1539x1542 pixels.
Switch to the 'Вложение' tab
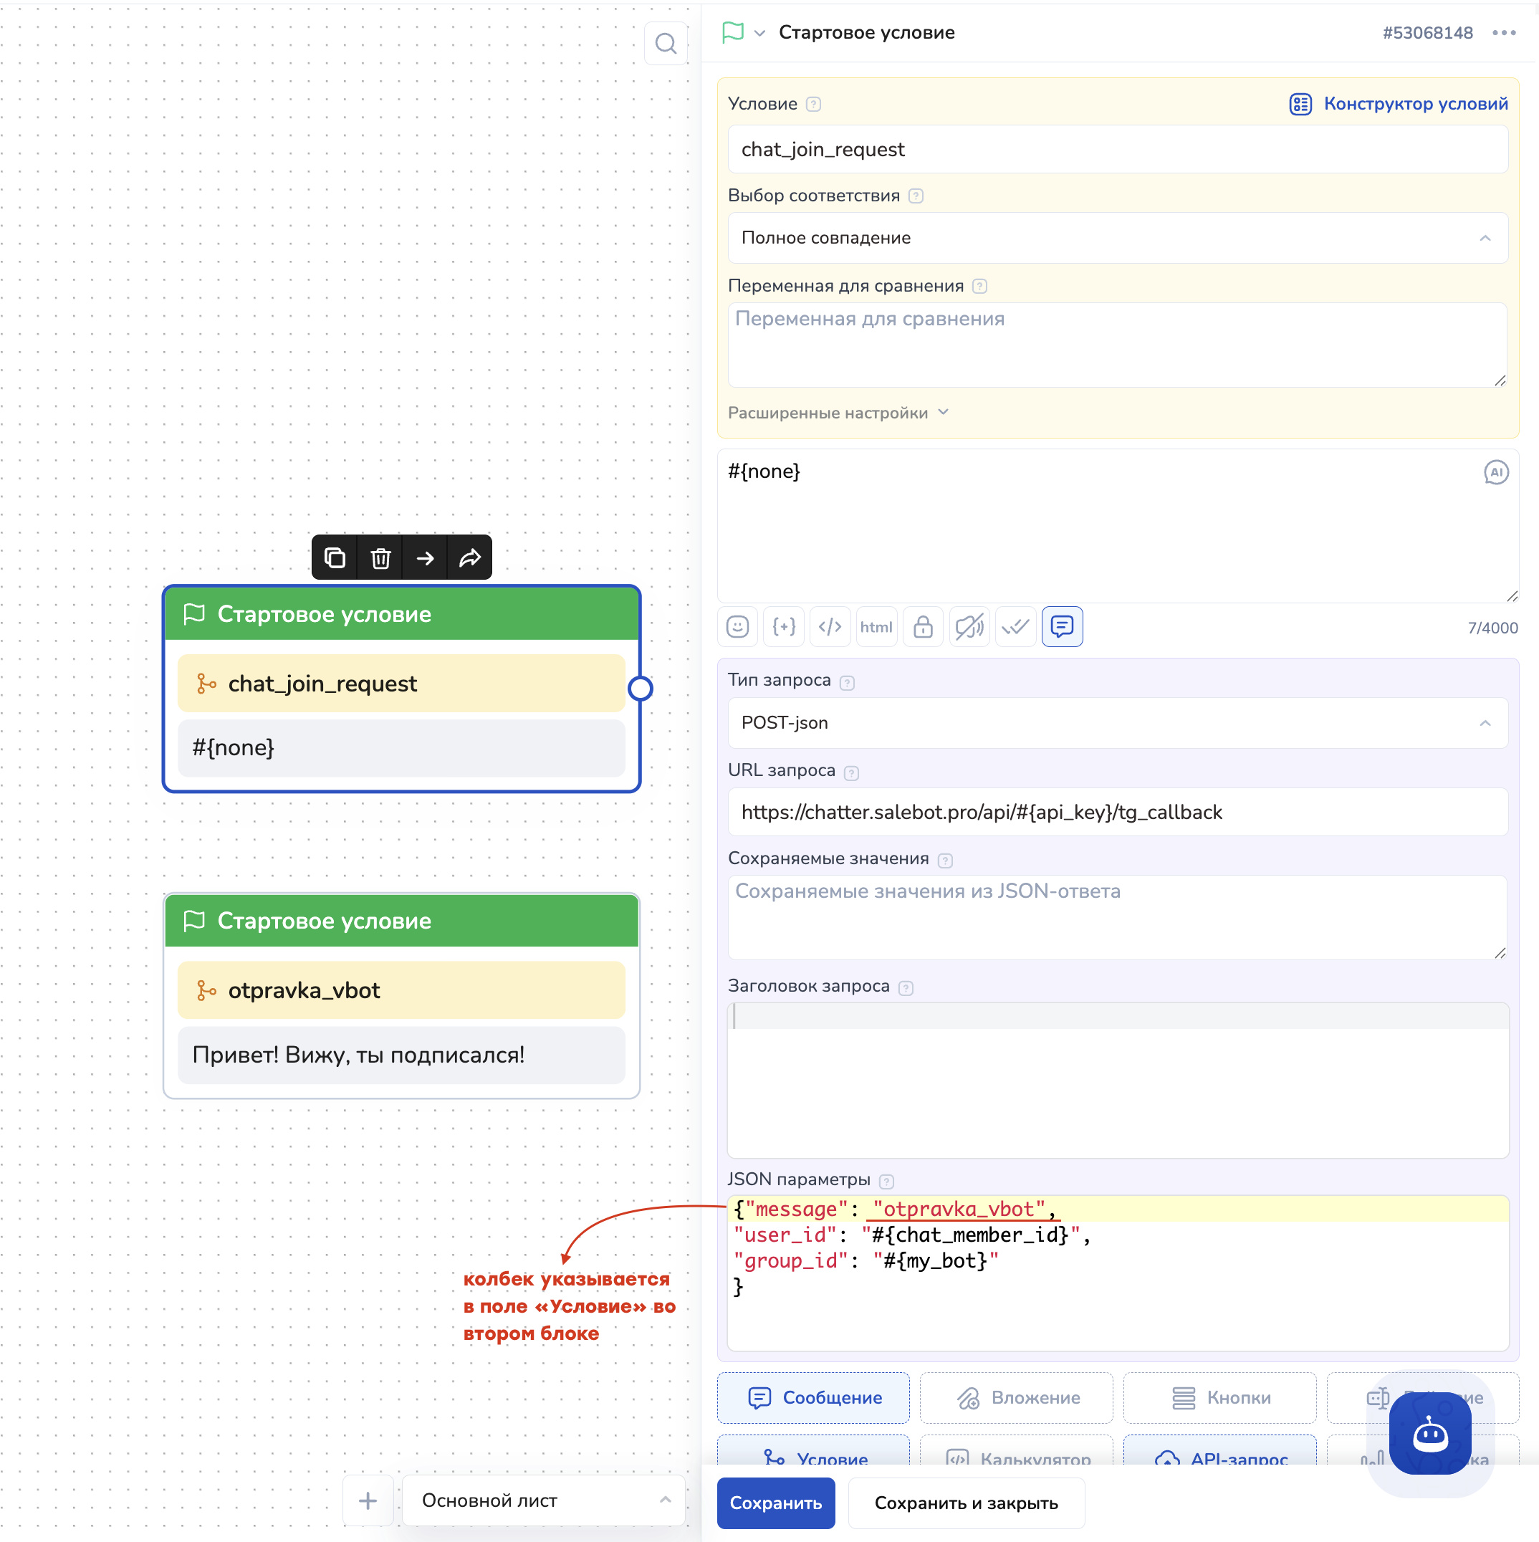coord(1016,1397)
